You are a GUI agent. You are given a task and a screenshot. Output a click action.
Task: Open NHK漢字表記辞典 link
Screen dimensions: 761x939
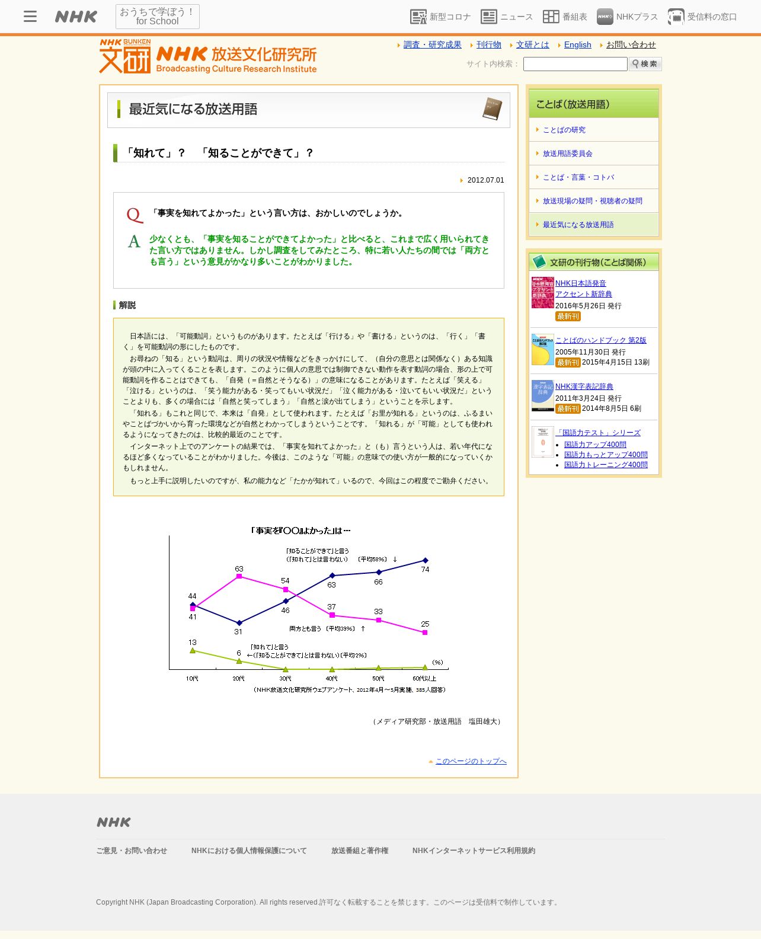[x=584, y=387]
